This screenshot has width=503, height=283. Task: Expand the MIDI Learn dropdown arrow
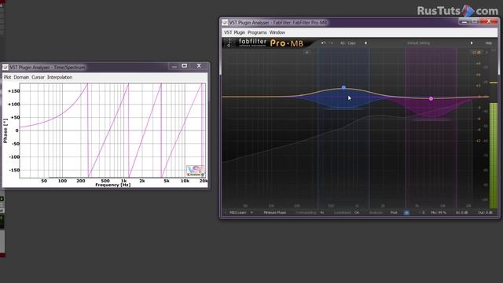(251, 212)
